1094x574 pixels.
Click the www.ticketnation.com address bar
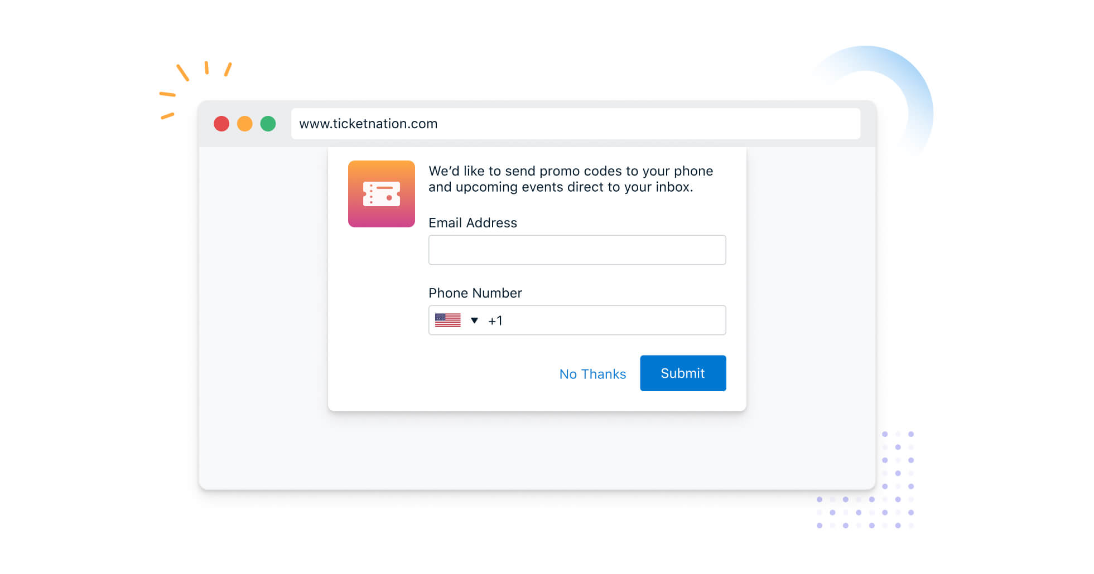(x=575, y=124)
